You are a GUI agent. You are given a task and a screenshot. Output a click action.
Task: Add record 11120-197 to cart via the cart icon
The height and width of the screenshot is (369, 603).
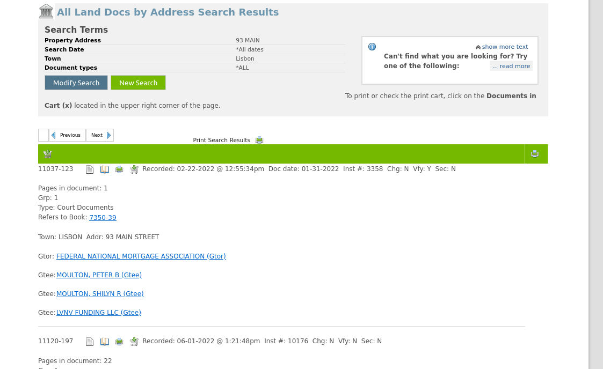pyautogui.click(x=134, y=341)
